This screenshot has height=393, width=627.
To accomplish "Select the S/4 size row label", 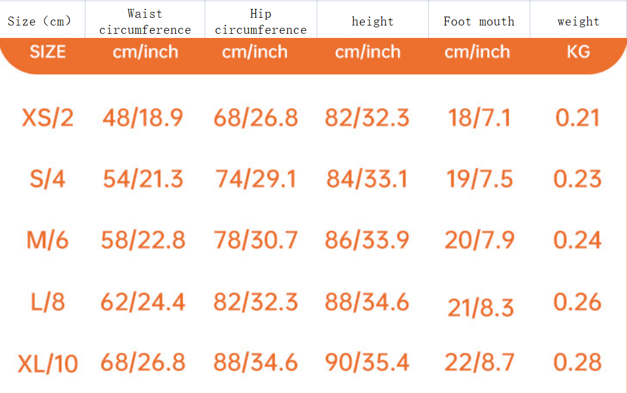I will pyautogui.click(x=47, y=178).
